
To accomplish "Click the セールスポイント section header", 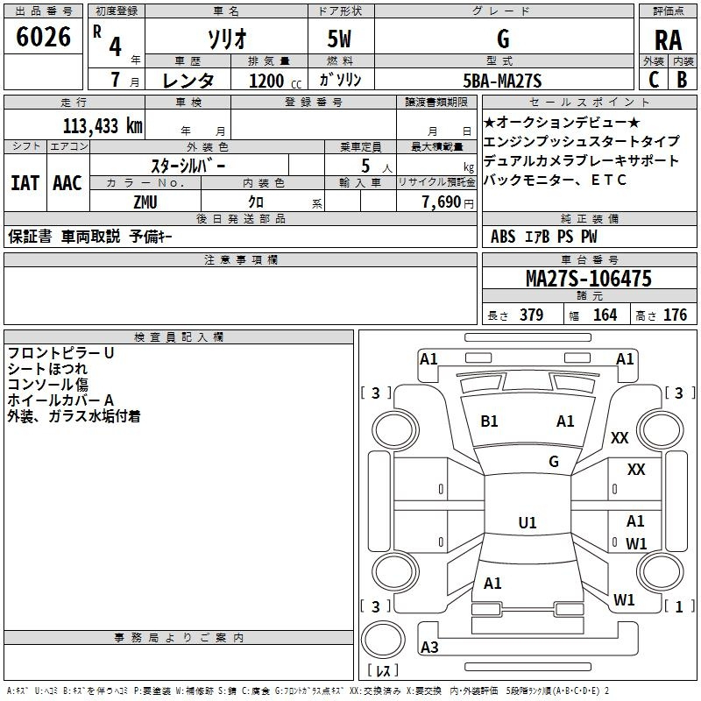I will tap(589, 102).
